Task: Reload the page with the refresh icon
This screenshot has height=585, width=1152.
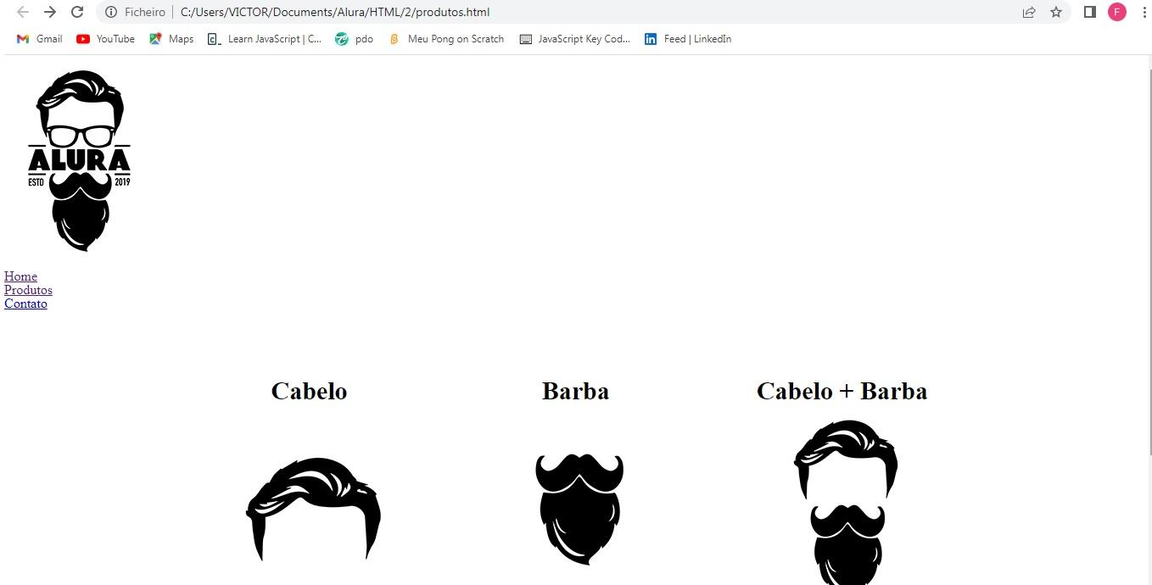Action: (x=77, y=12)
